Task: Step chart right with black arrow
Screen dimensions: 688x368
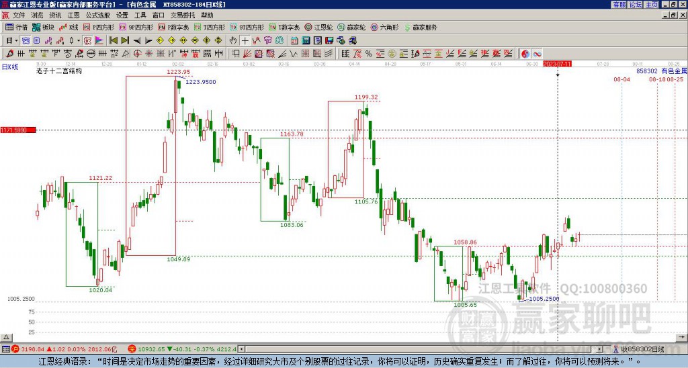Action: pyautogui.click(x=148, y=41)
